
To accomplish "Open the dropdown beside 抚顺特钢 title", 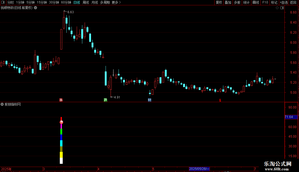I will pos(35,8).
